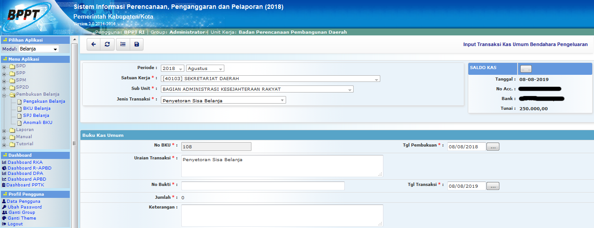Expand the SPD folder in menu tree
Viewport: 594px width, 228px height.
tap(4, 66)
